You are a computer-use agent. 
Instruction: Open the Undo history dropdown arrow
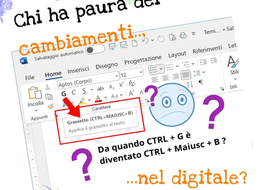click(152, 40)
